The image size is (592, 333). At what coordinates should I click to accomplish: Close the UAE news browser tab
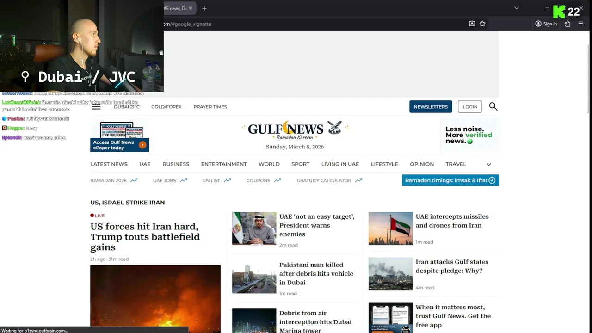click(x=190, y=8)
